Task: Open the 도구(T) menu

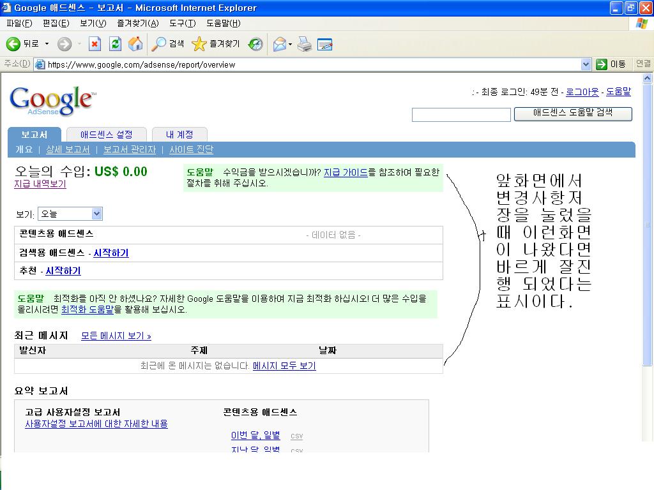Action: pyautogui.click(x=182, y=24)
